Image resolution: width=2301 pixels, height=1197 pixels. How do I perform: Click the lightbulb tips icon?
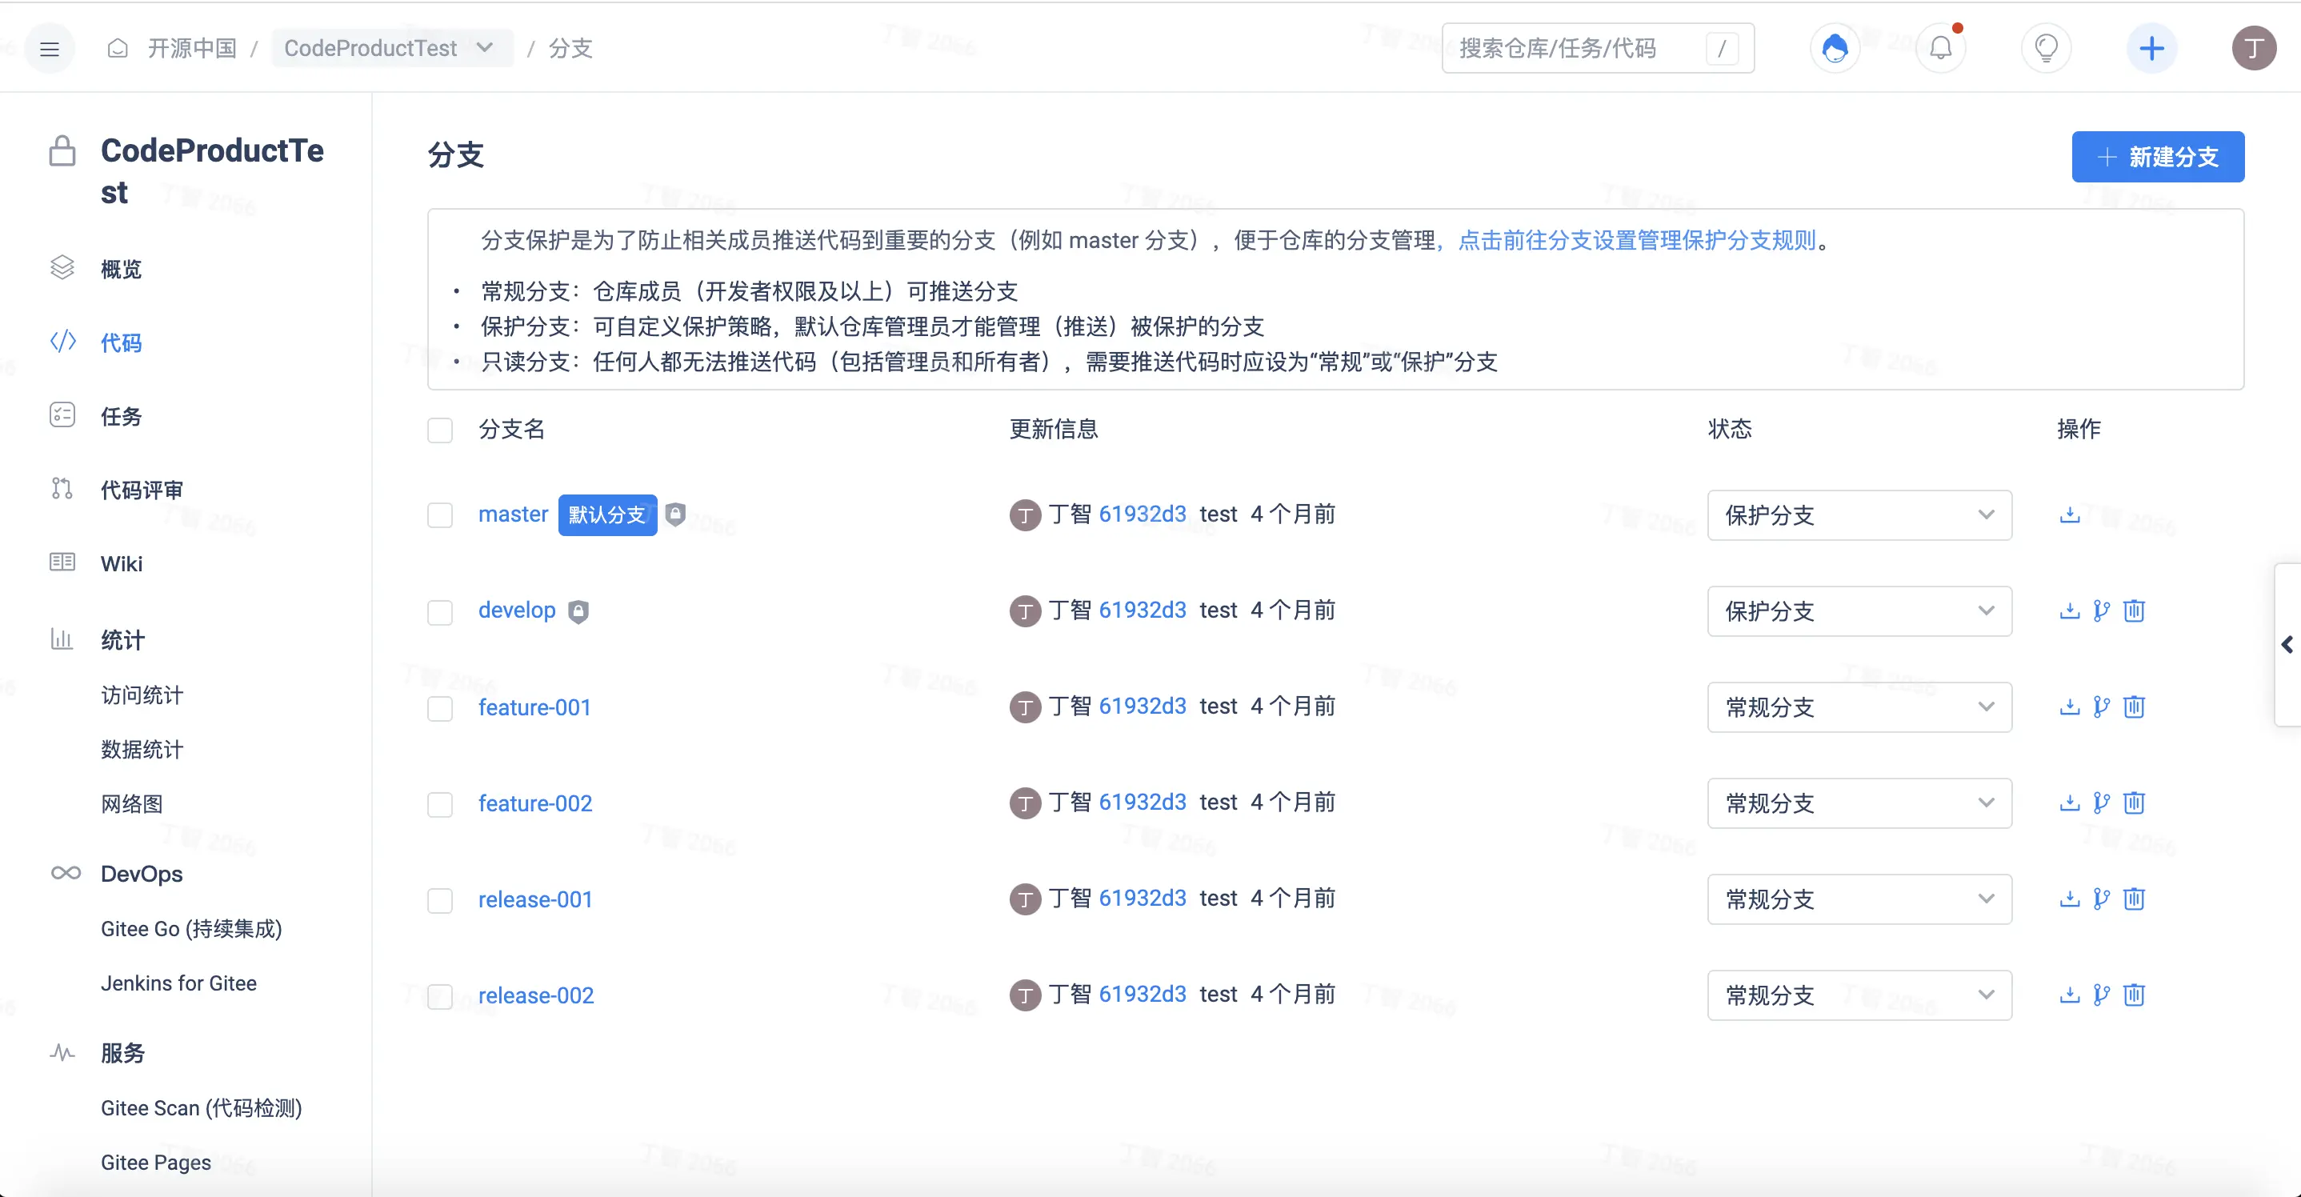click(2046, 48)
